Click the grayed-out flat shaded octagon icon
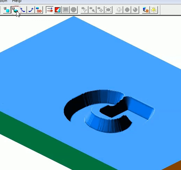Image resolution: width=181 pixels, height=170 pixels. (x=127, y=10)
